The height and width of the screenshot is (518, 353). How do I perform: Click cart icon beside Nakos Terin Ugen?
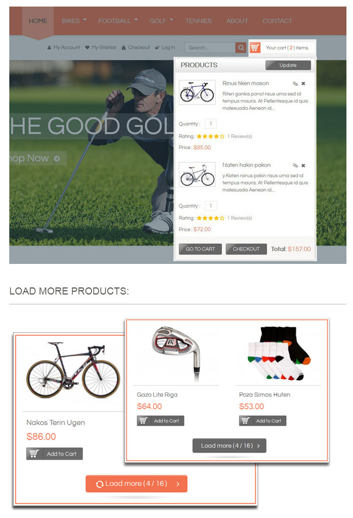34,454
